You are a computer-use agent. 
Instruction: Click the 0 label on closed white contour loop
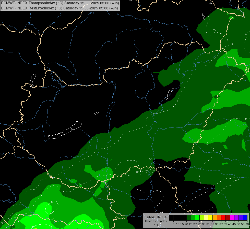[52, 202]
